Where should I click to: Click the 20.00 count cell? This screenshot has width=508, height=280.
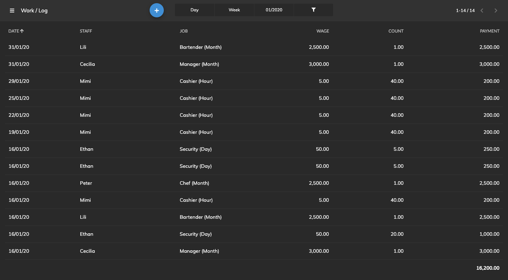397,234
